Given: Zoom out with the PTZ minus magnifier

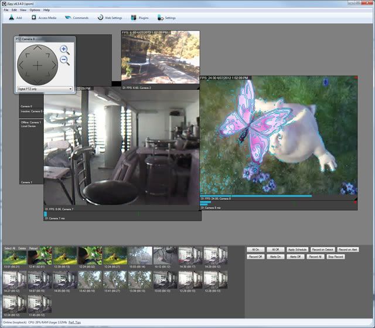Looking at the screenshot, I should tap(65, 60).
